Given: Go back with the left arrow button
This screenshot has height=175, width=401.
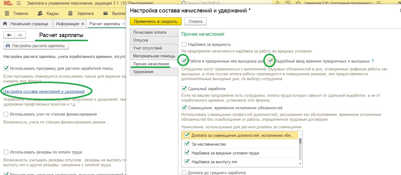Looking at the screenshot, I should 9,35.
